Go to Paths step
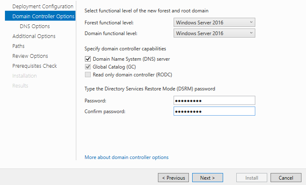 click(18, 46)
